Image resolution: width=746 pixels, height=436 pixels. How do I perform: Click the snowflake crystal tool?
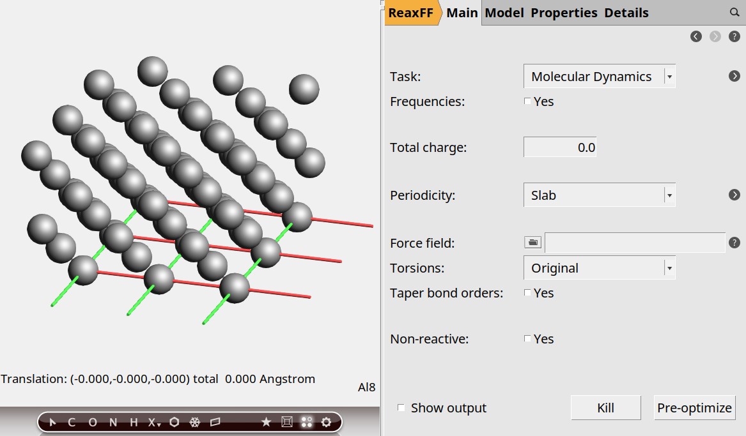[195, 422]
